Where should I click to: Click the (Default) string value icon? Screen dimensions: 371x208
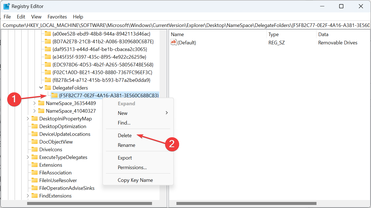(x=174, y=42)
